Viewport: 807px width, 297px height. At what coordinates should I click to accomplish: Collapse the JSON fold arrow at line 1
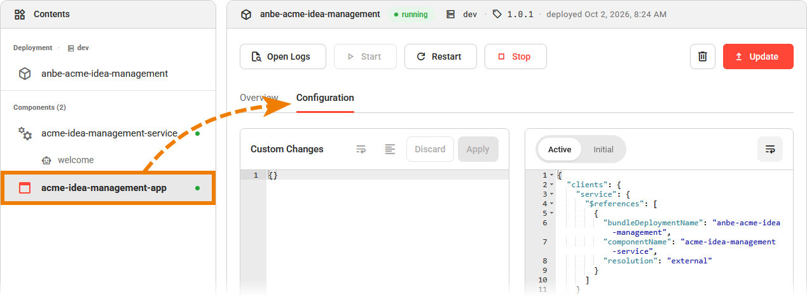(551, 175)
